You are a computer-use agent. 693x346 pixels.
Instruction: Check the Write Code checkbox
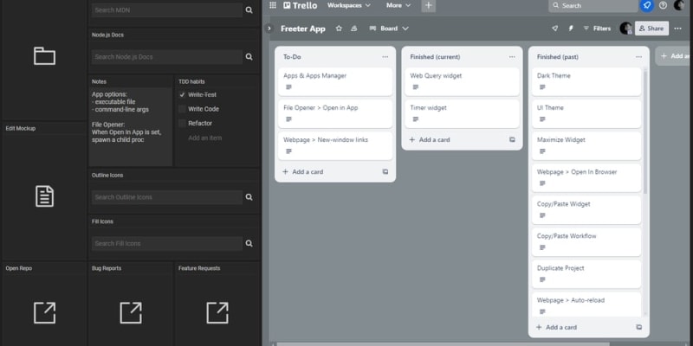pos(182,109)
